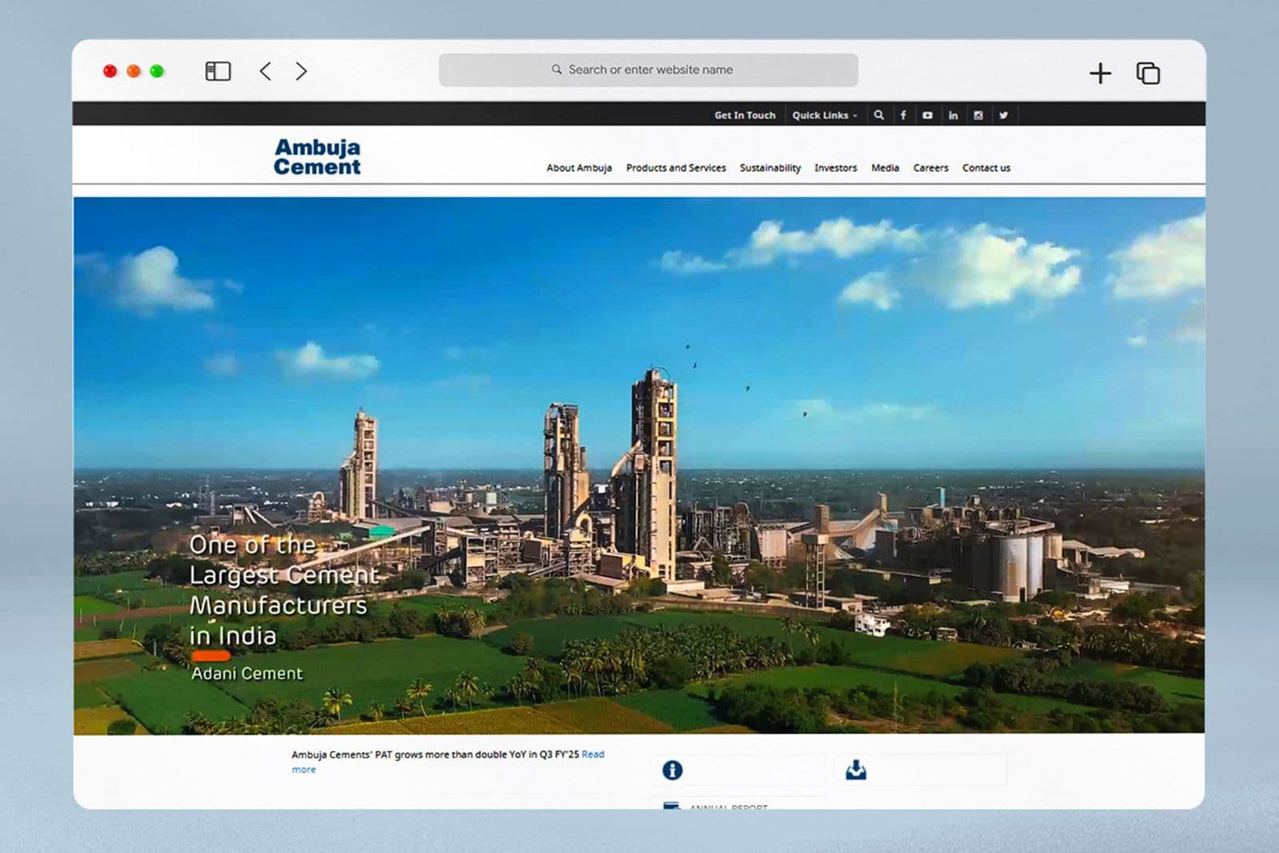This screenshot has height=853, width=1279.
Task: Open the Sustainability menu
Action: pos(770,168)
